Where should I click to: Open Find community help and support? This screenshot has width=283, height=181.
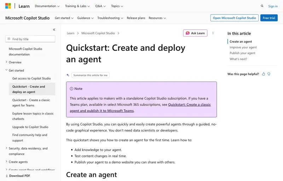point(30,138)
